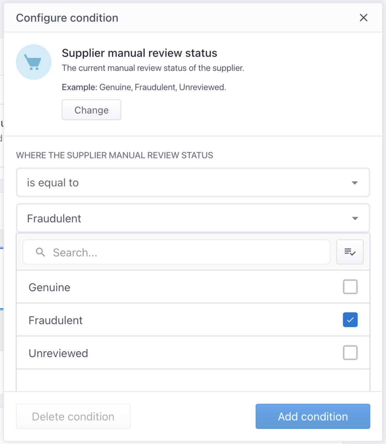
Task: Click the "Configure condition" dialog title
Action: point(67,18)
